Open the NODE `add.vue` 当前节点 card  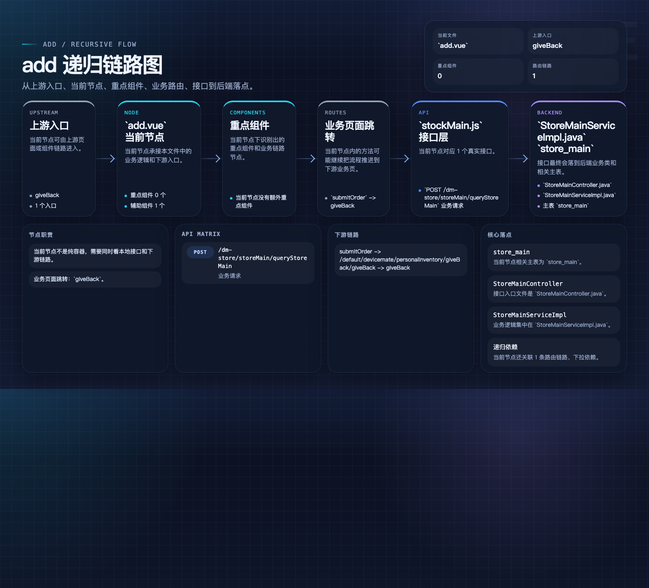pyautogui.click(x=159, y=159)
